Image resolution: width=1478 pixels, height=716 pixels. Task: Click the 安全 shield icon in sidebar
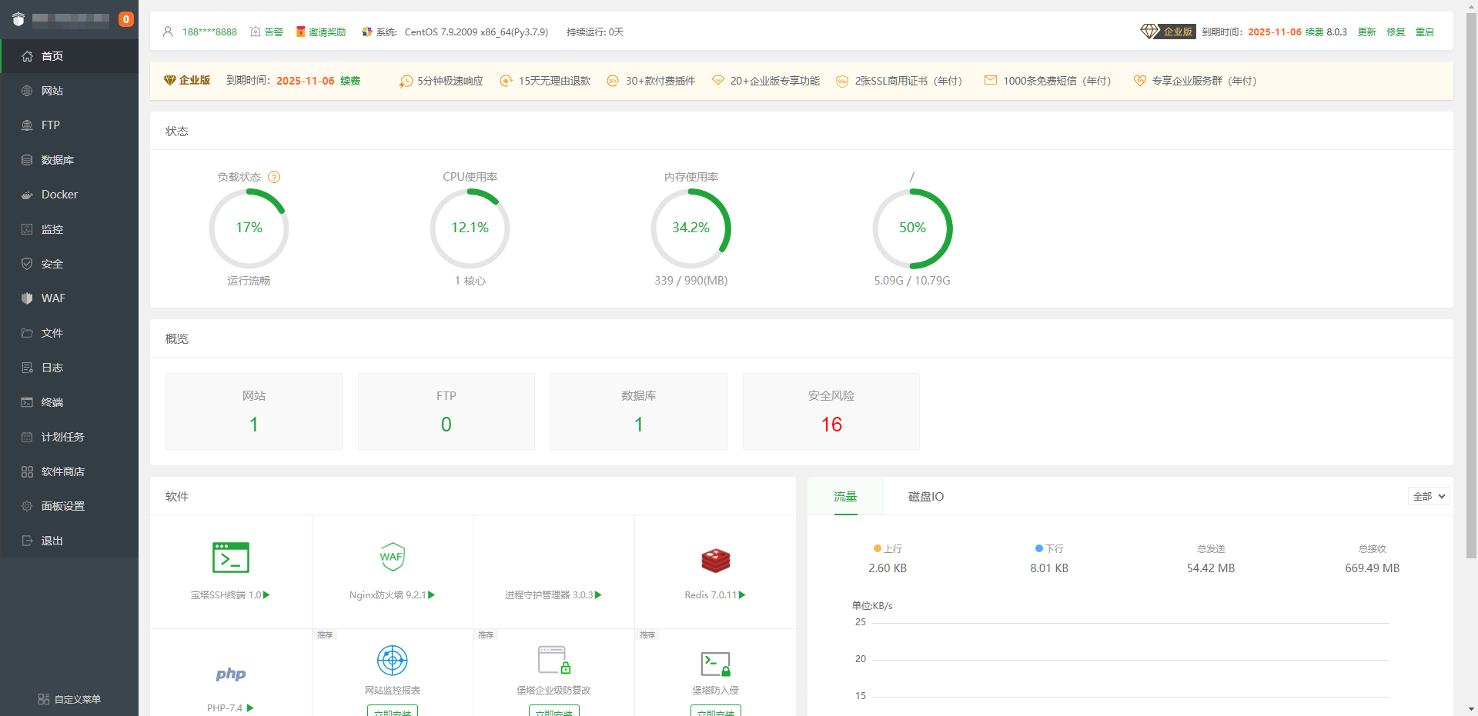click(27, 264)
